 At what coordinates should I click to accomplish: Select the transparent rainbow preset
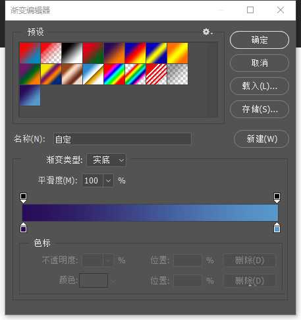(x=136, y=74)
